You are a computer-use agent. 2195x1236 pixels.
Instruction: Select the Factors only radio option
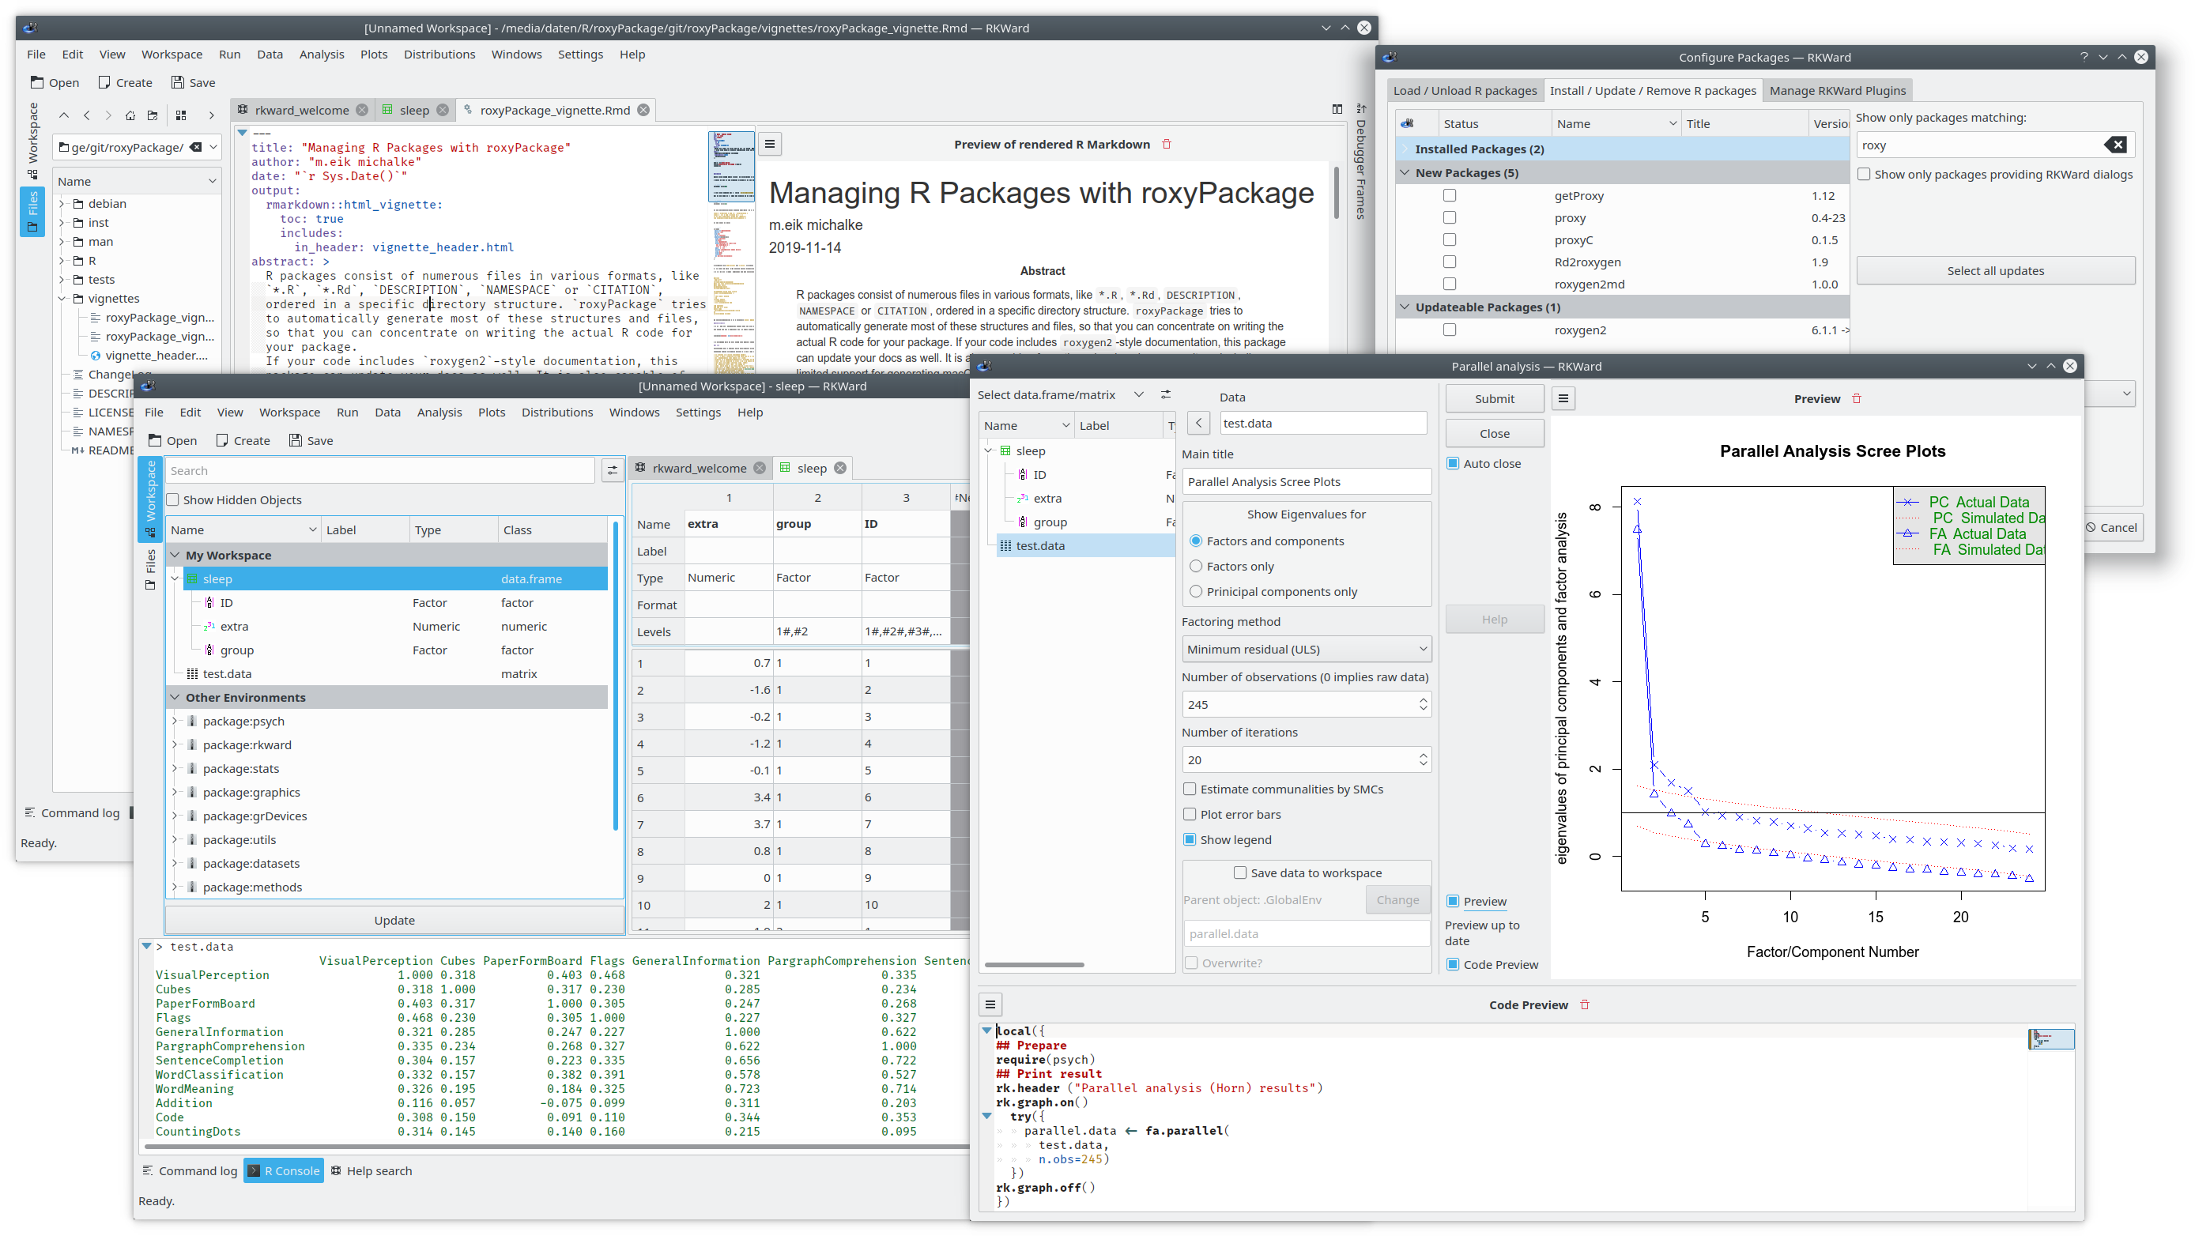[x=1195, y=567]
